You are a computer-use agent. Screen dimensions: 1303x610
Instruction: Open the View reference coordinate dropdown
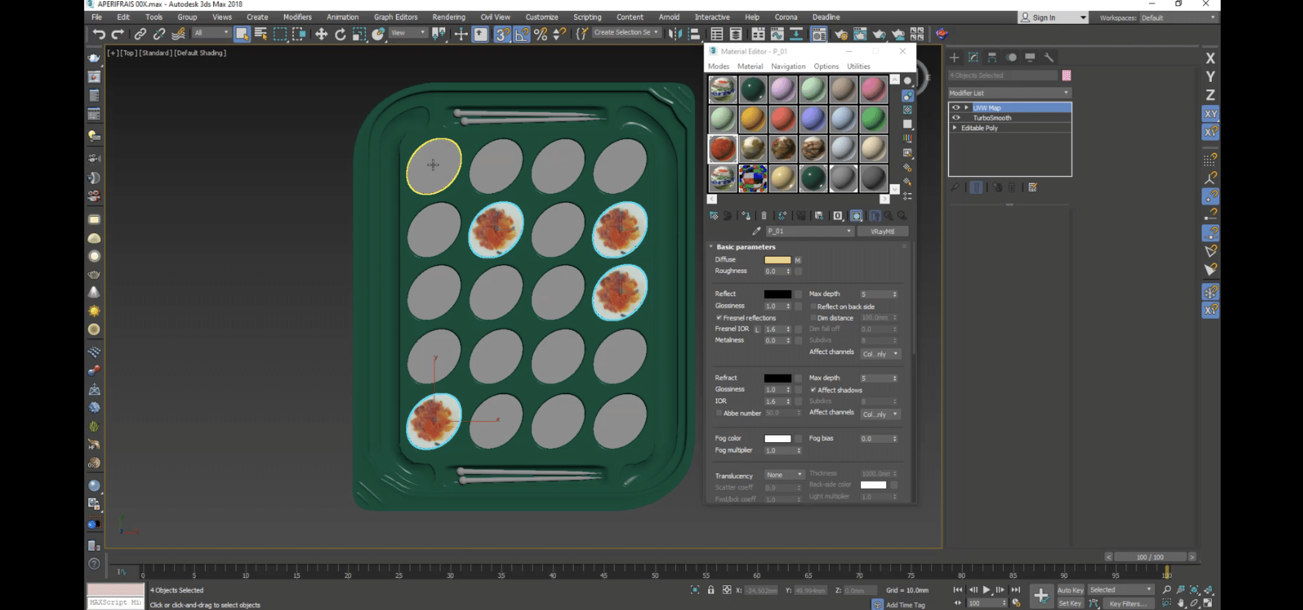tap(408, 33)
